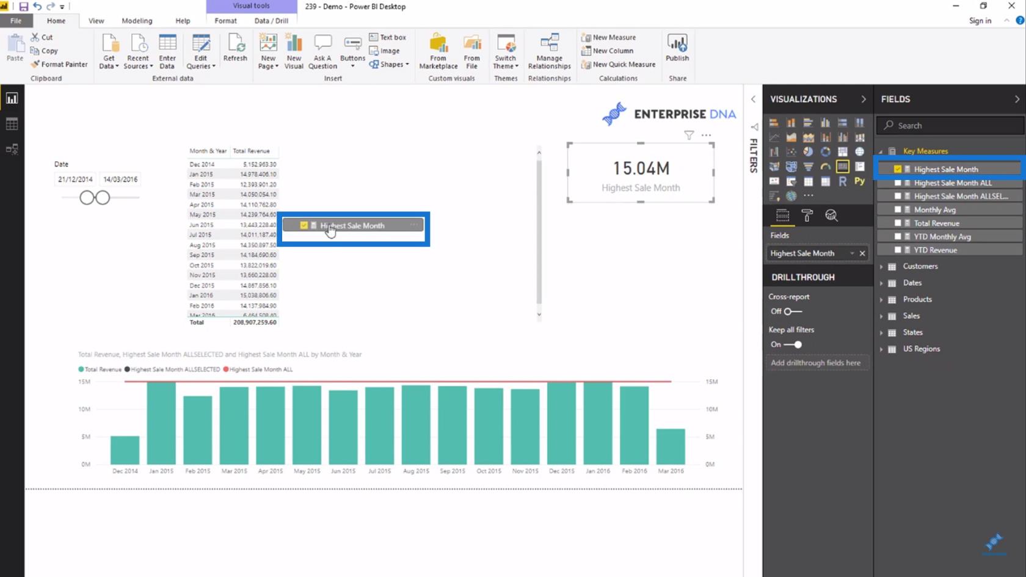The image size is (1026, 577).
Task: Choose the R script visual
Action: (842, 181)
